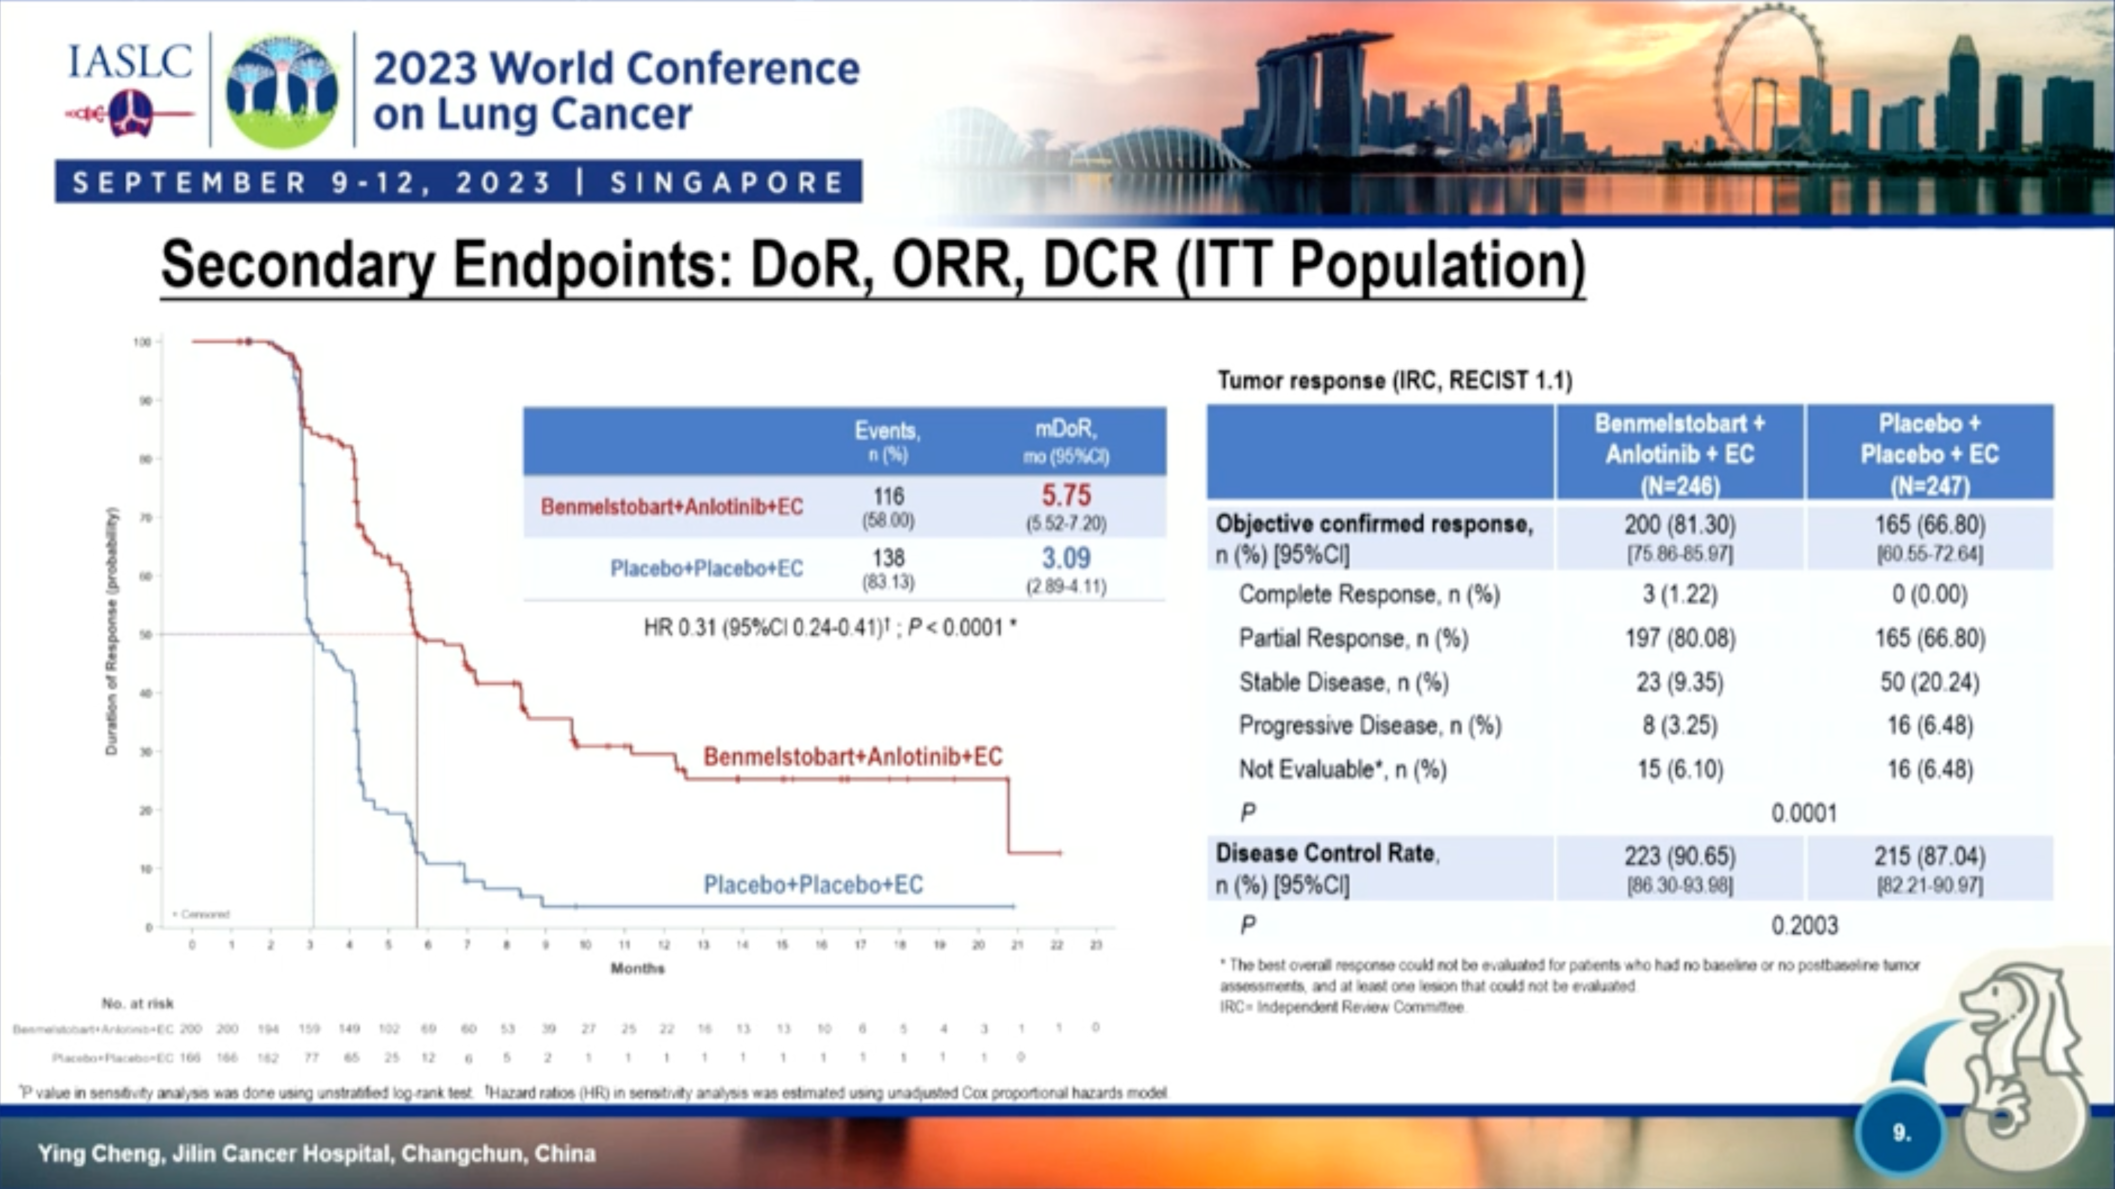This screenshot has width=2115, height=1189.
Task: Click the 'Benmelstobart + Anlotinib + EC (N=246)' column header
Action: point(1679,452)
